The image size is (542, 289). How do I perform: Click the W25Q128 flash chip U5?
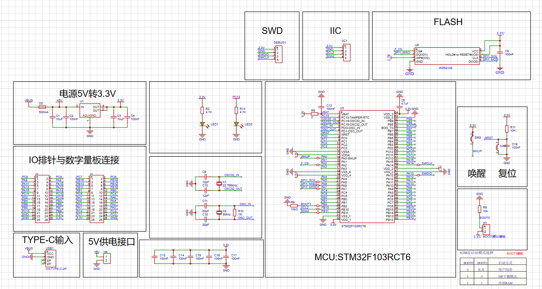tap(447, 56)
